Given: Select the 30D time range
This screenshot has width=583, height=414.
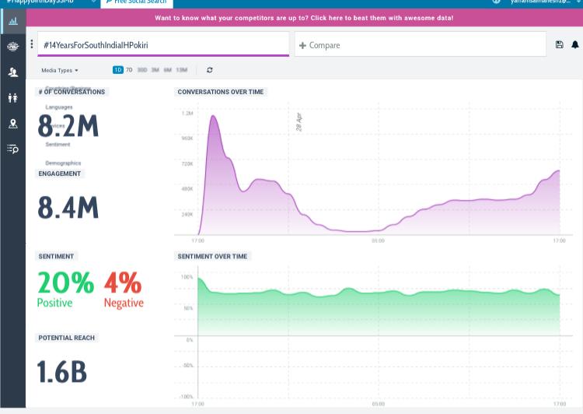Looking at the screenshot, I should click(142, 70).
